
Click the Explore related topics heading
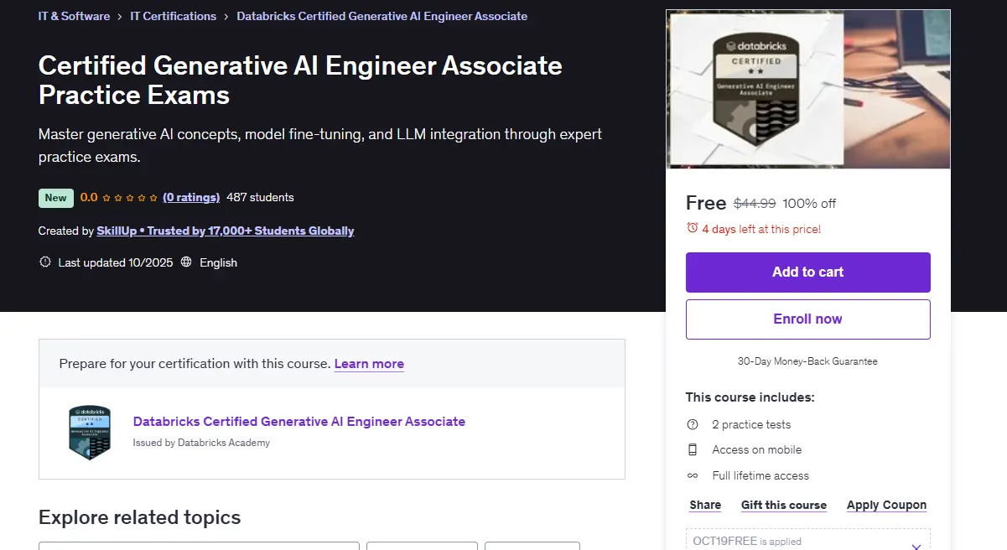coord(140,517)
